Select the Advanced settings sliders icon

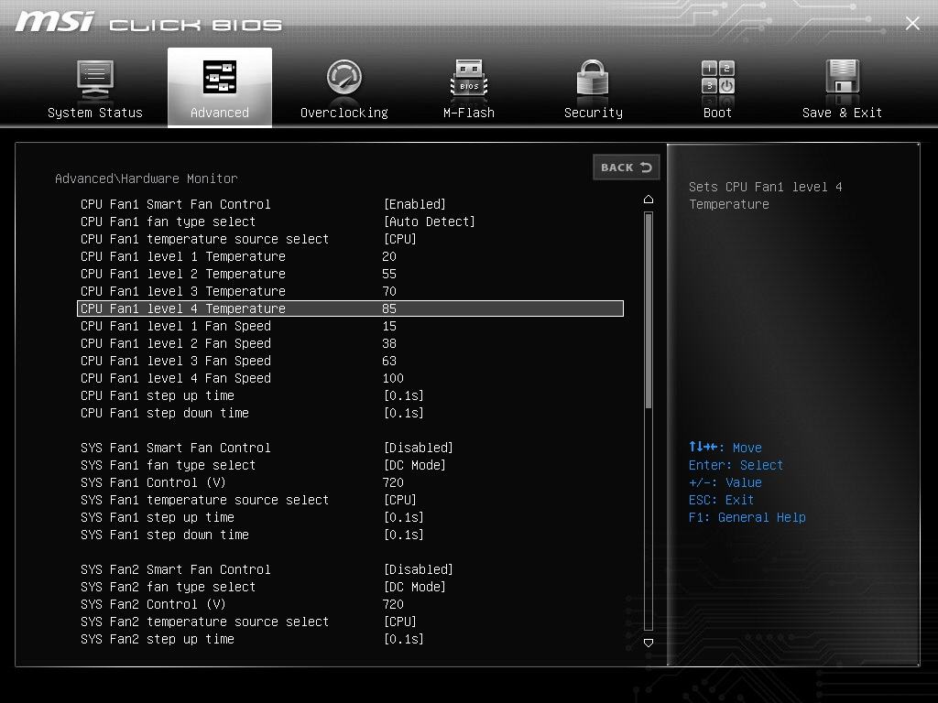(x=220, y=77)
